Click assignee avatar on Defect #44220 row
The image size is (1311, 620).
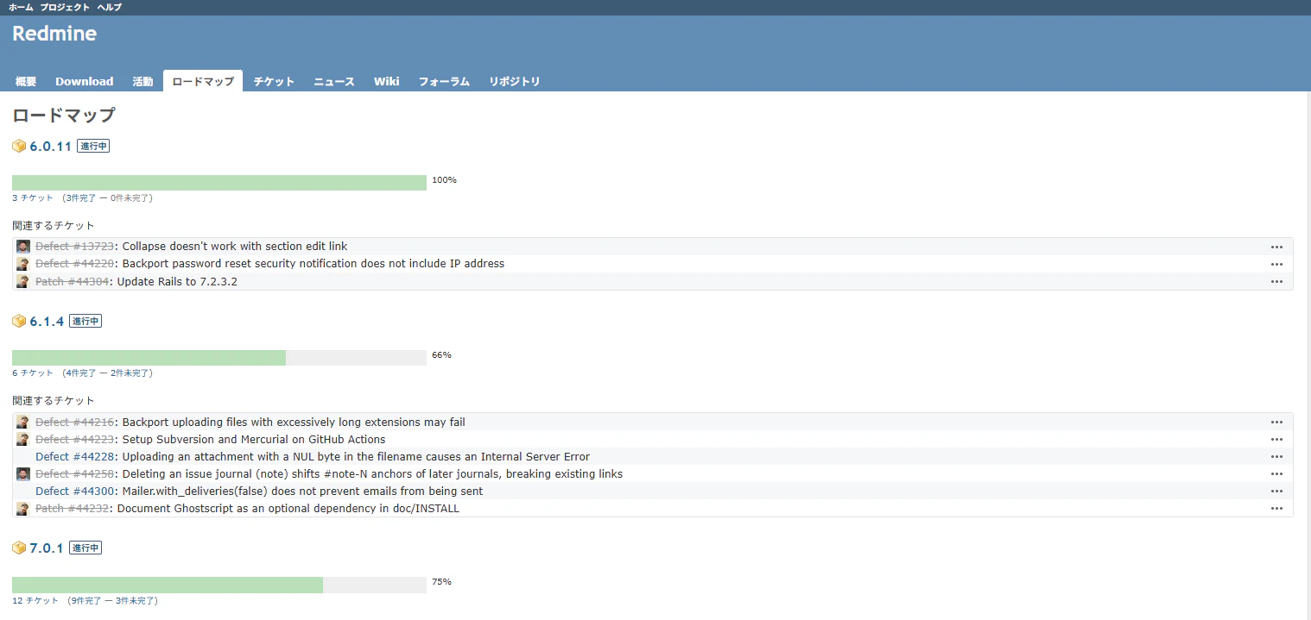[x=23, y=264]
